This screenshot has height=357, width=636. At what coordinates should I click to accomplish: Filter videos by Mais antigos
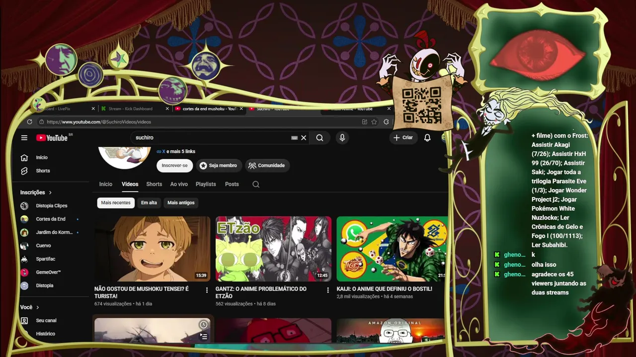181,203
